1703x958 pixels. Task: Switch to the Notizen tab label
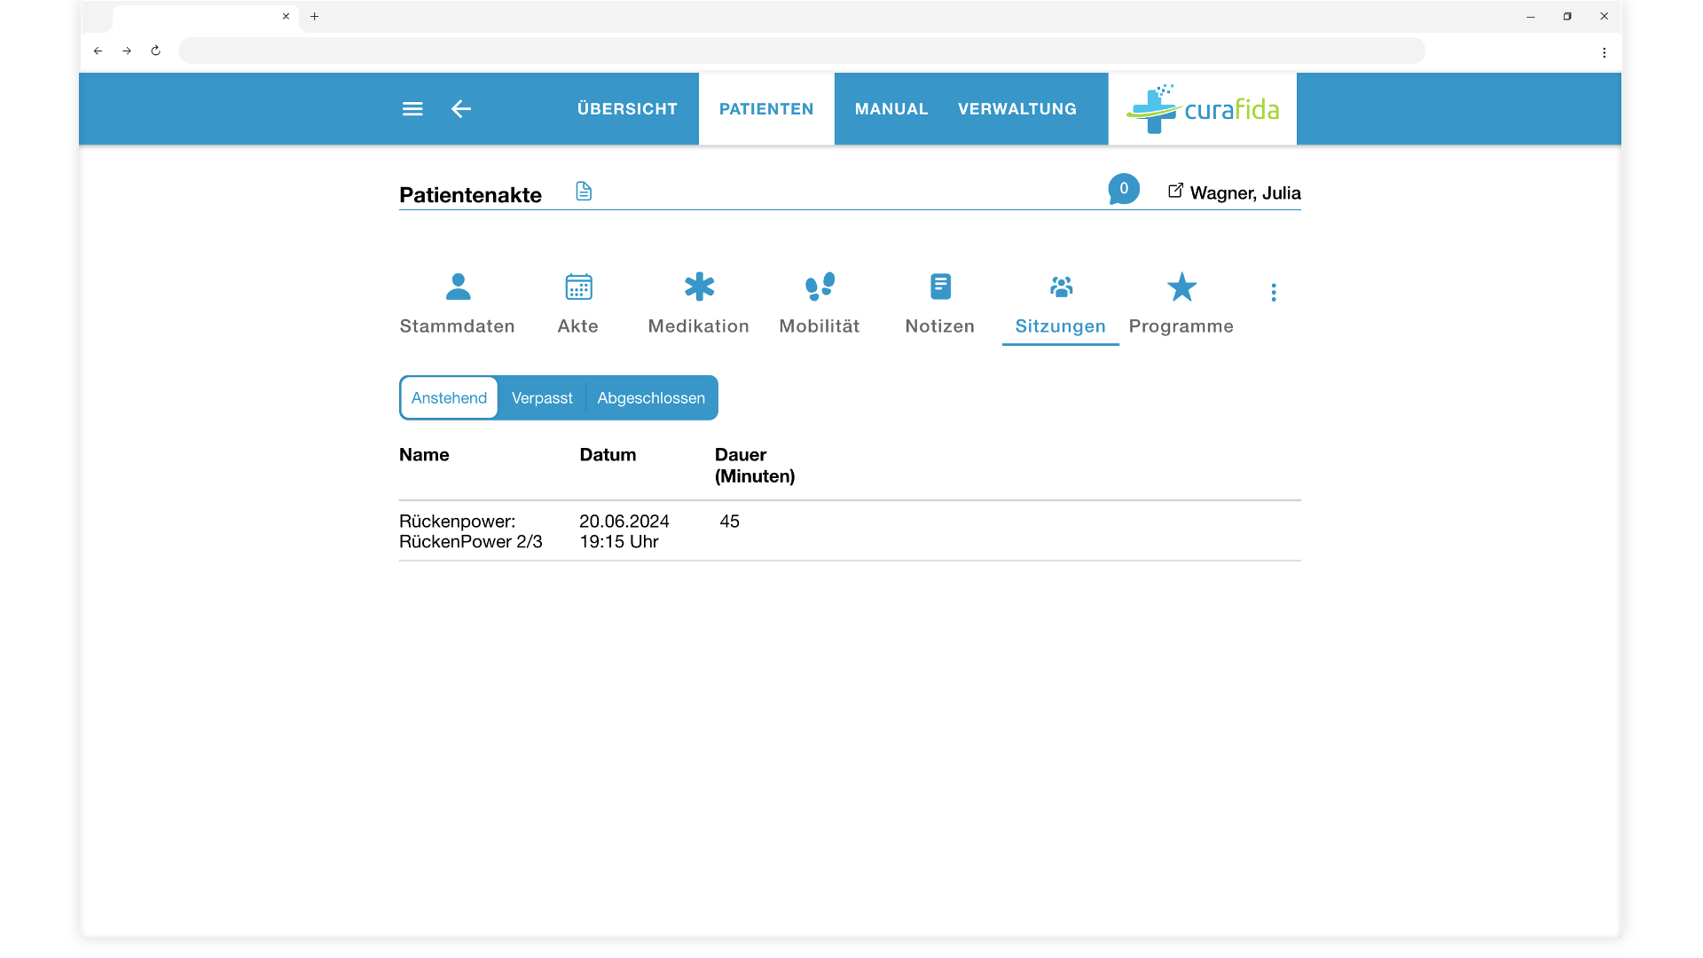click(940, 326)
